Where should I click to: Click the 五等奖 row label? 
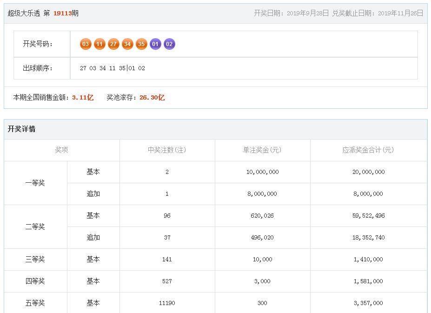coord(35,303)
